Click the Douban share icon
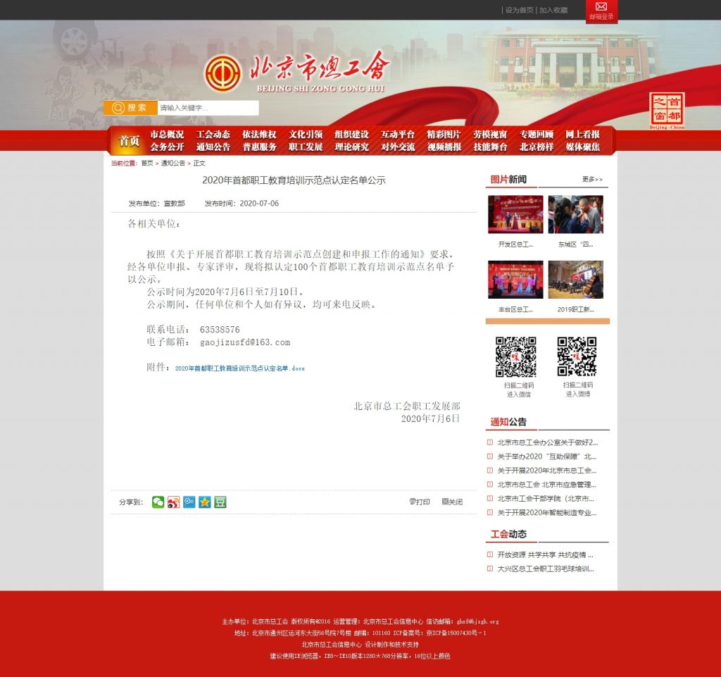The height and width of the screenshot is (677, 721). tap(220, 502)
